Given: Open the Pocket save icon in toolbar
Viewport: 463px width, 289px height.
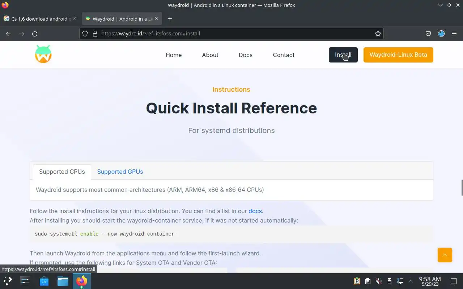Looking at the screenshot, I should (x=428, y=34).
